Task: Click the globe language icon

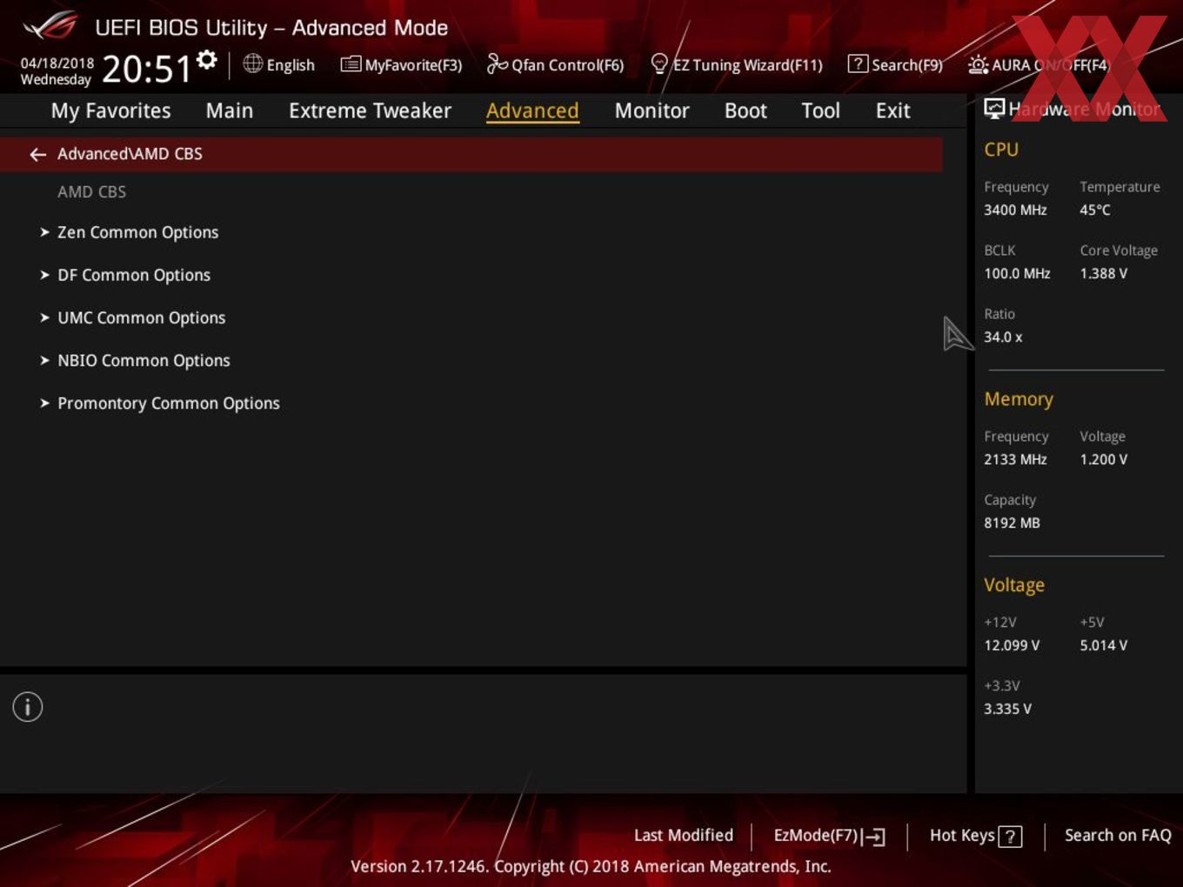Action: [252, 63]
